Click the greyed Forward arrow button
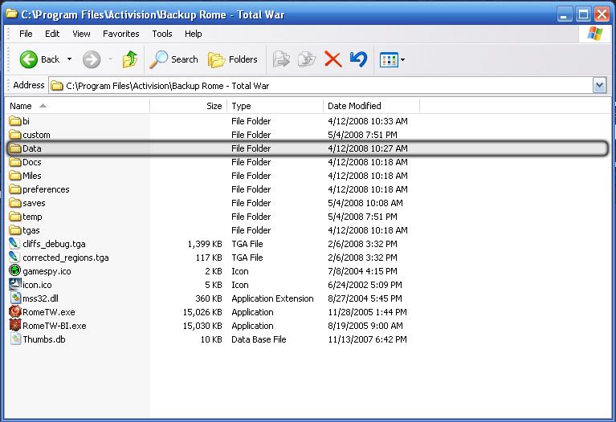This screenshot has height=422, width=616. click(92, 59)
